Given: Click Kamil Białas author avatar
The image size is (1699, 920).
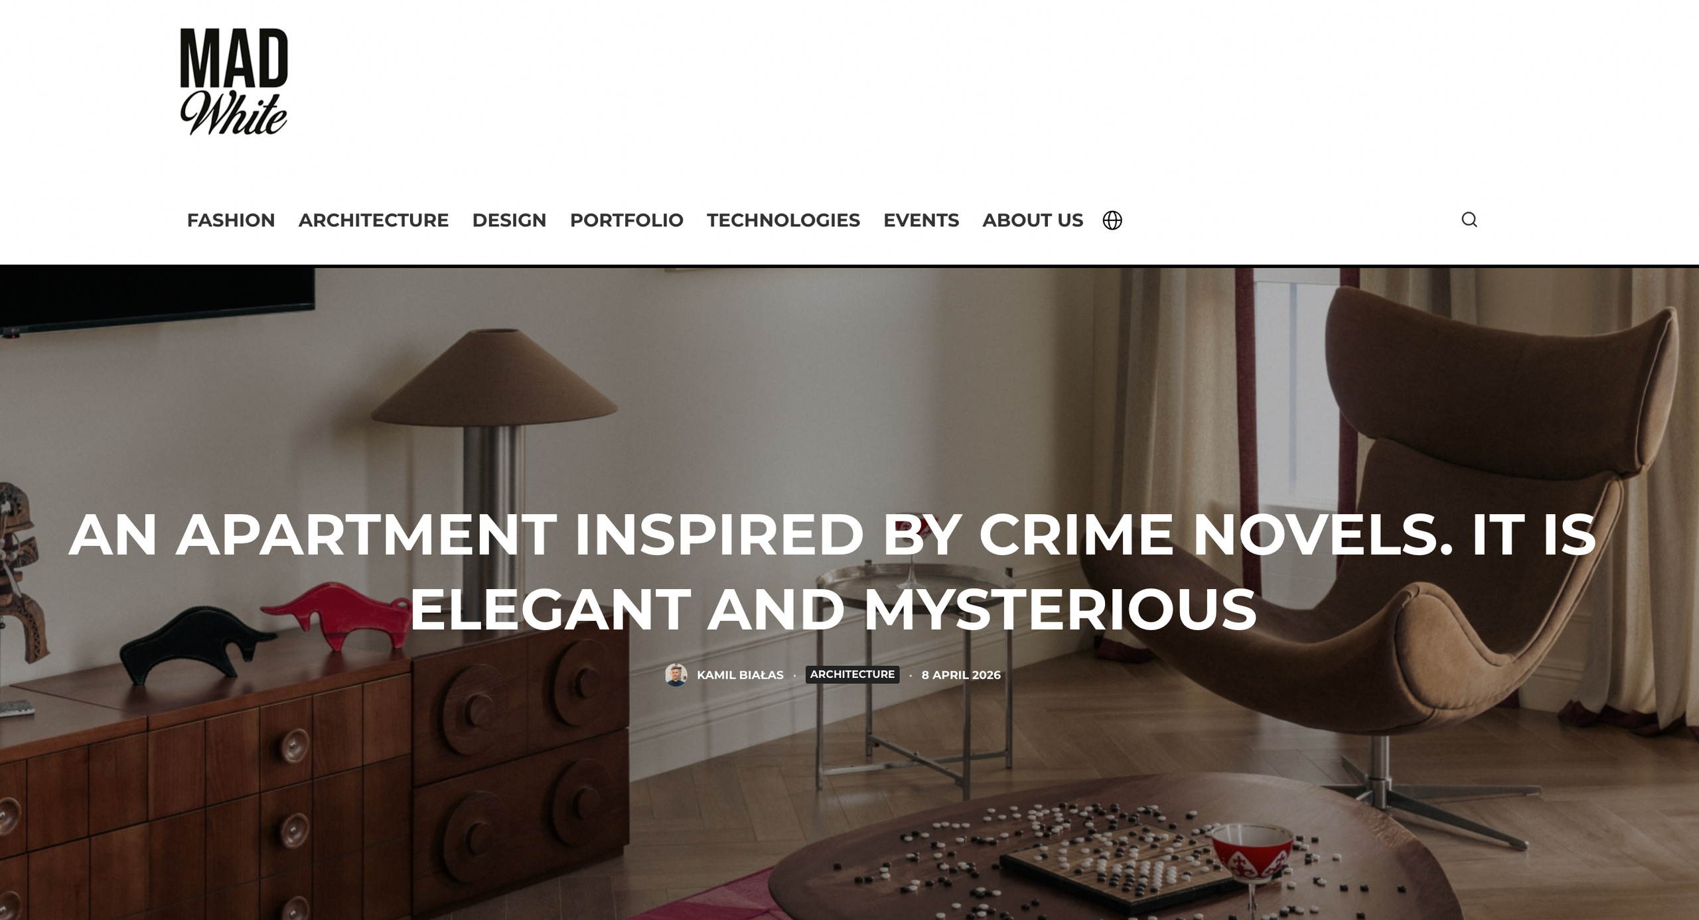Looking at the screenshot, I should point(676,675).
